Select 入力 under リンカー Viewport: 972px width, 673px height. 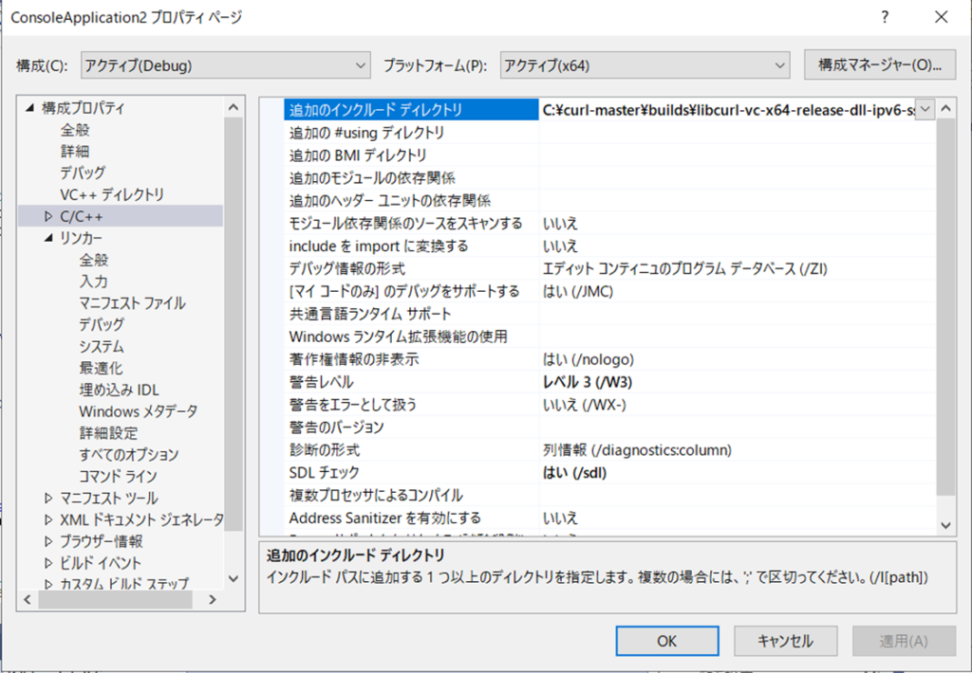click(93, 282)
